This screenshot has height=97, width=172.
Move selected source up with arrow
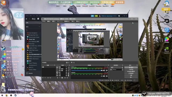pos(65,78)
